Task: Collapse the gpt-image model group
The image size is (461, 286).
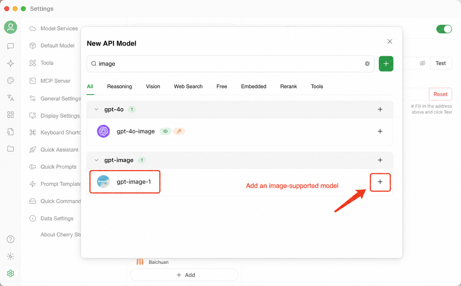Action: click(x=96, y=160)
